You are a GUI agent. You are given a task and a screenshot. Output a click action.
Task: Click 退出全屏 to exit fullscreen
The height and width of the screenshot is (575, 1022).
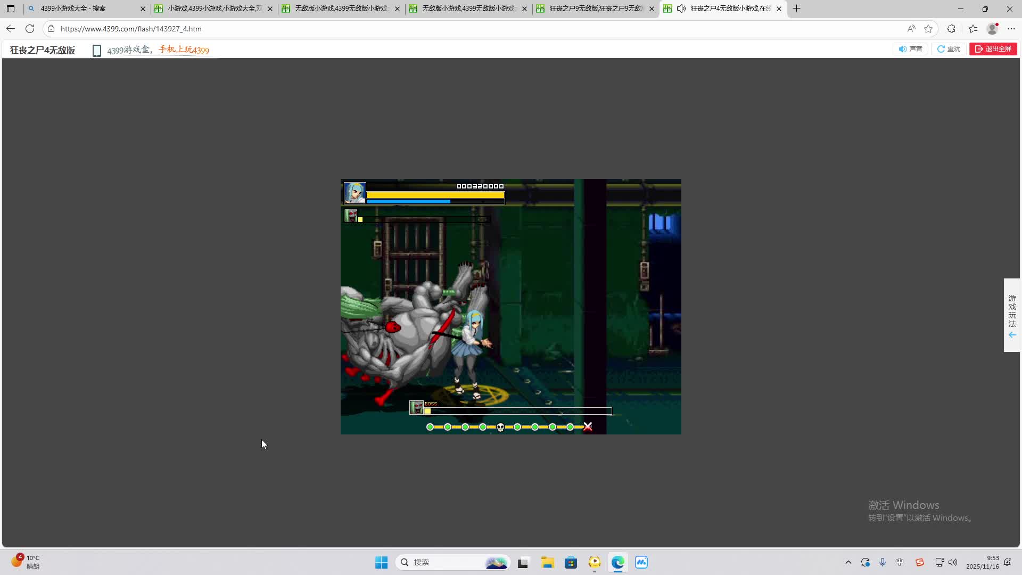pos(993,49)
